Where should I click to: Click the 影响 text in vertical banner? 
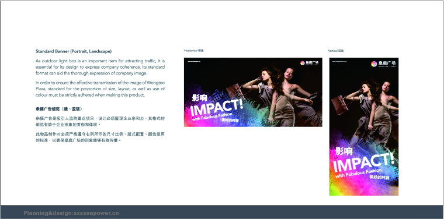coord(344,151)
